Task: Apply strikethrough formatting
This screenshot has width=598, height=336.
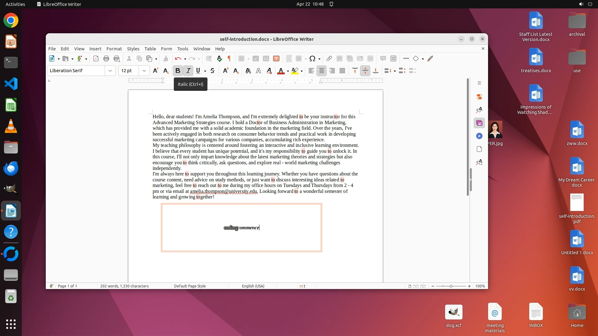Action: click(x=212, y=71)
